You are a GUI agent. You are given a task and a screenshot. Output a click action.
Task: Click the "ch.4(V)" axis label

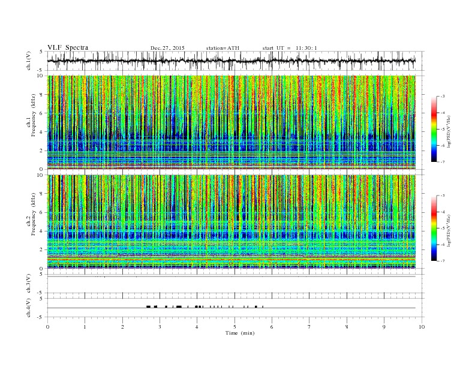coord(29,308)
